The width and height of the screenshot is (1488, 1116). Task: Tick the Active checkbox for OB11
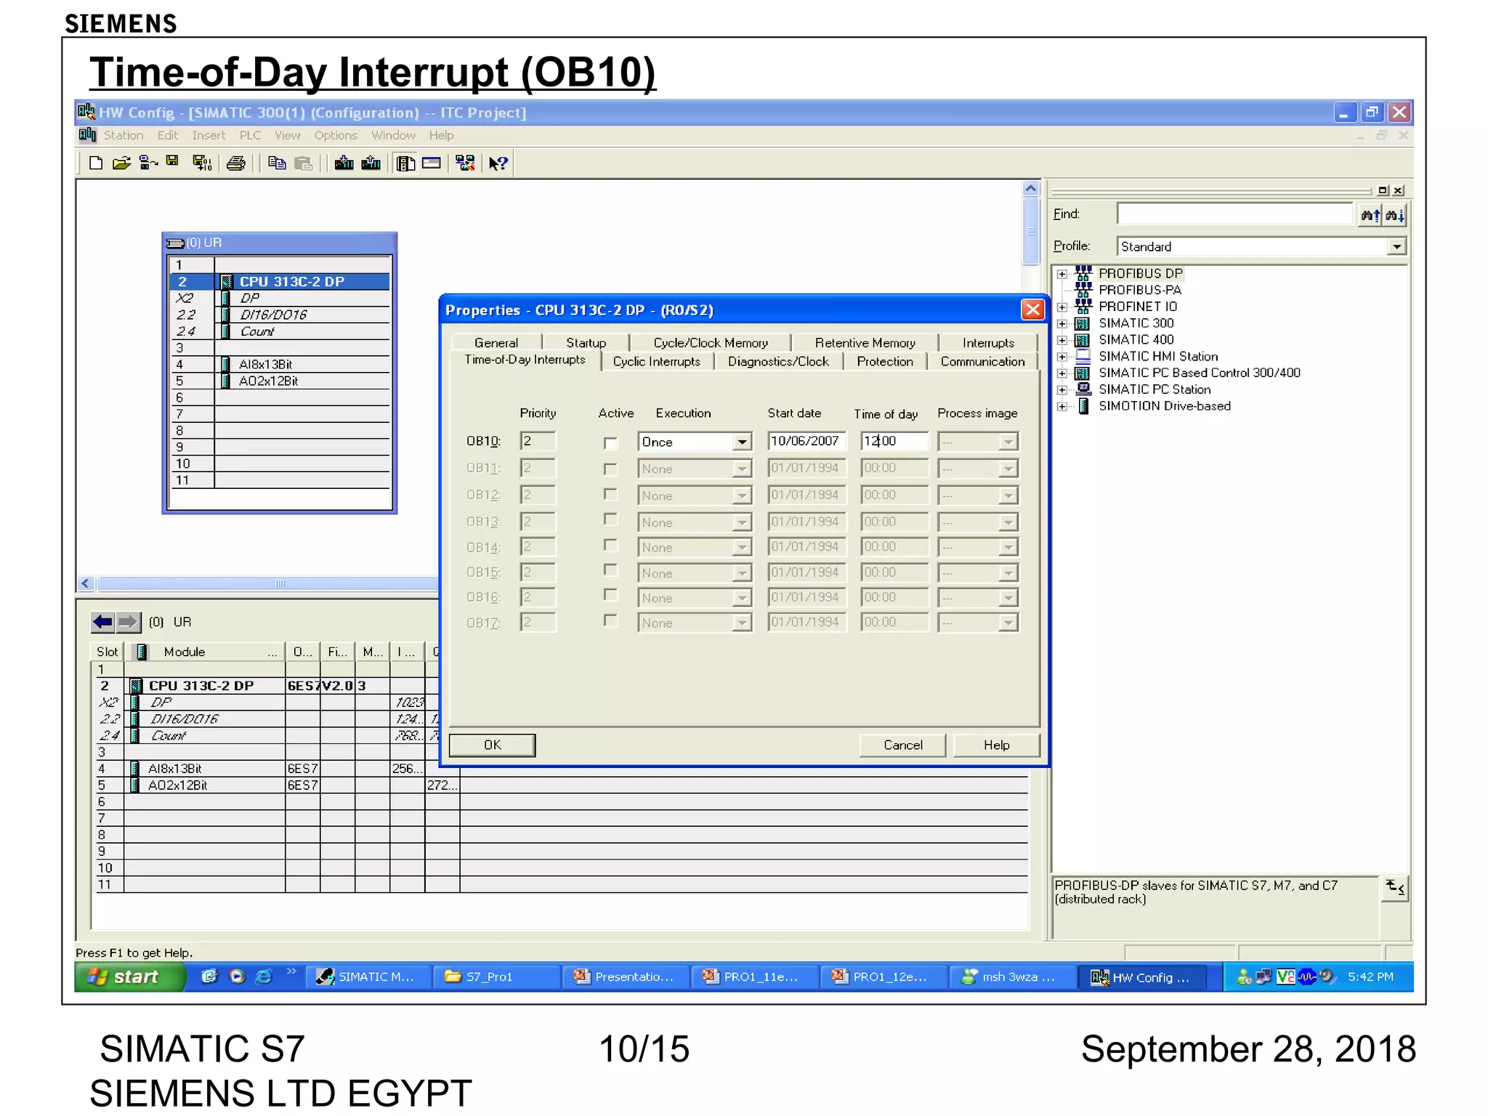pos(610,469)
